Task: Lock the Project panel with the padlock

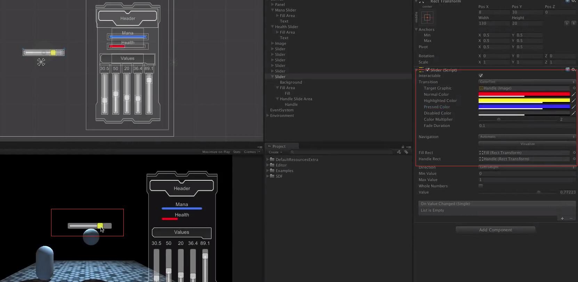Action: [x=403, y=147]
